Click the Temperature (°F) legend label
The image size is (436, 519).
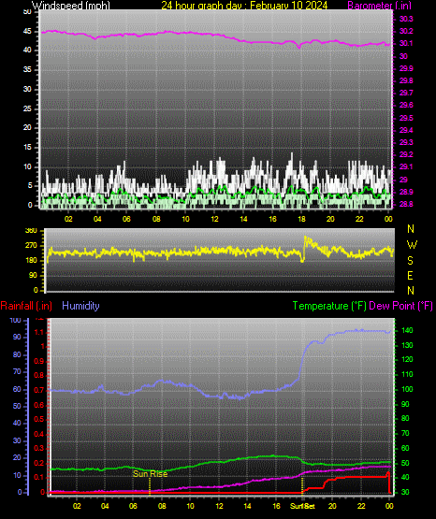click(x=329, y=306)
